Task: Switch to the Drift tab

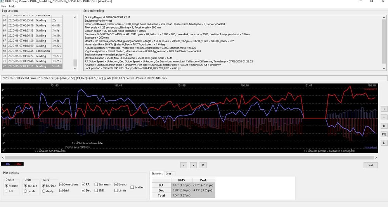Action: point(168,174)
